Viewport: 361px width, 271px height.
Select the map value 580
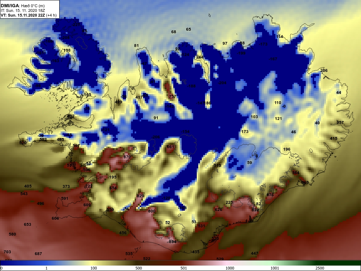[x=12, y=234]
